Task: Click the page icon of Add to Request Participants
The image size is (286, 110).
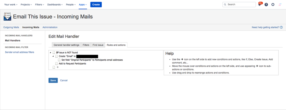Action: pos(57,63)
